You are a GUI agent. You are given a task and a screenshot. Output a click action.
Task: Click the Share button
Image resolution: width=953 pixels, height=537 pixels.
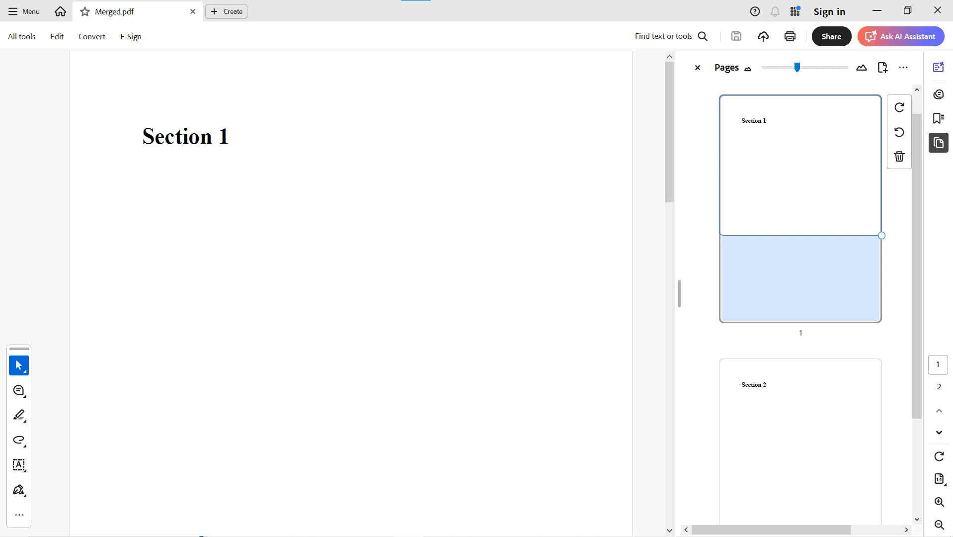tap(831, 36)
